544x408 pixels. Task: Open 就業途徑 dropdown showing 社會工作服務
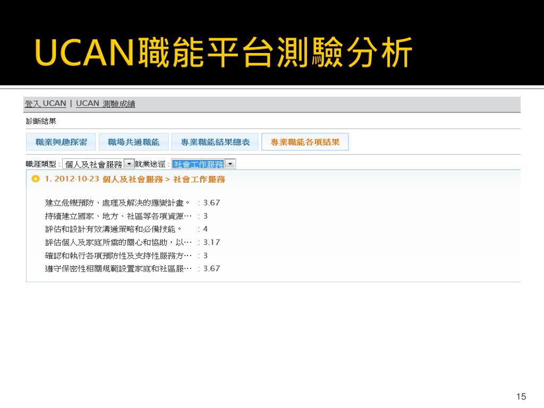[203, 164]
